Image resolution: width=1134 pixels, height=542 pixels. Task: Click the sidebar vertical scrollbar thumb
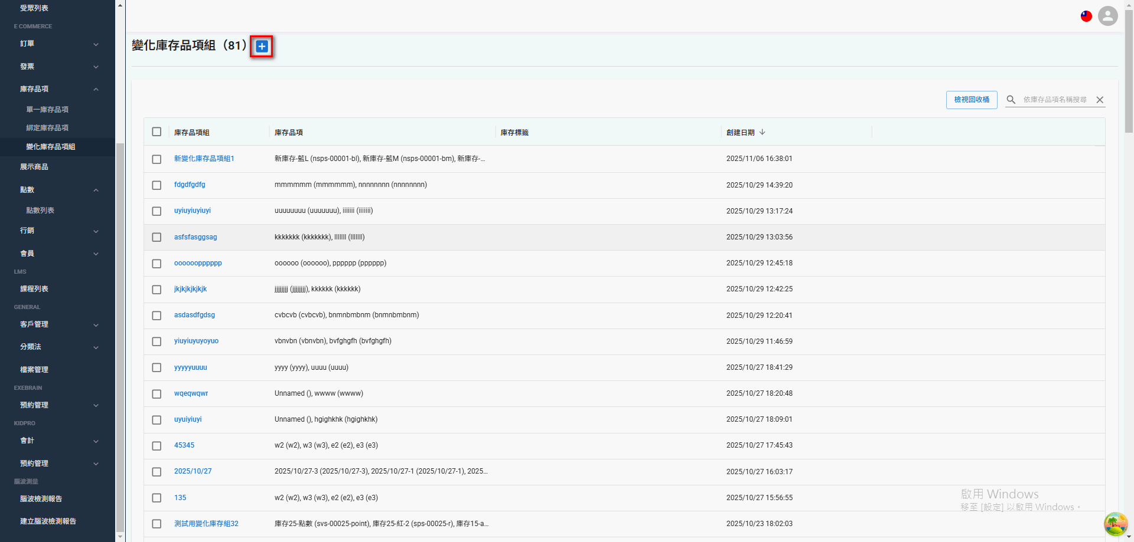tap(120, 337)
